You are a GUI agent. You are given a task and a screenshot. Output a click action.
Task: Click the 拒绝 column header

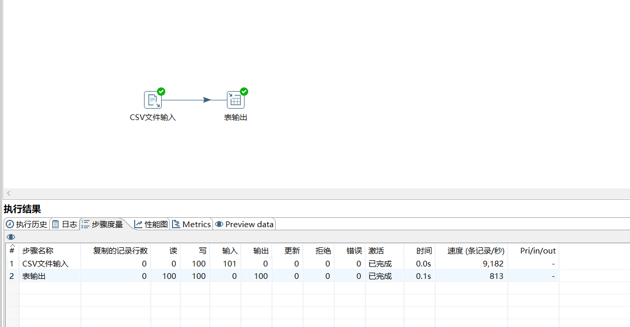319,250
